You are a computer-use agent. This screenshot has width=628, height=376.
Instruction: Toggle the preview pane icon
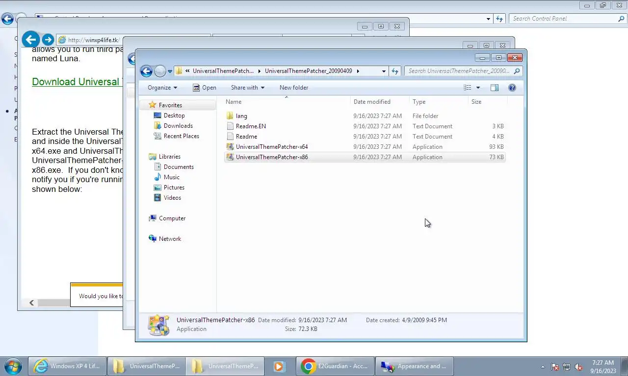pos(495,88)
